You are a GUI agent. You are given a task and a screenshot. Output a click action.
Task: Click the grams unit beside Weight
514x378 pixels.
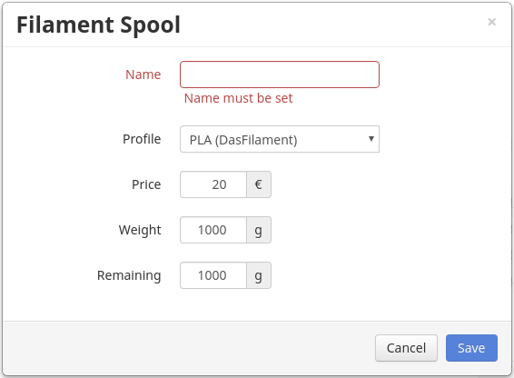point(259,230)
